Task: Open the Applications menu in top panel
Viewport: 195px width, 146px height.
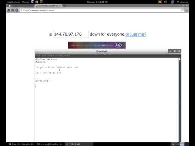Action: (x=13, y=2)
